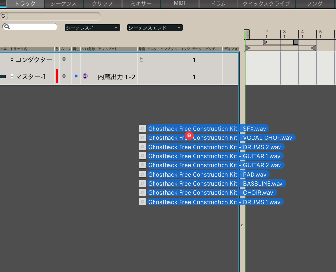Select the マスター-1 track name
This screenshot has height=272, width=336.
coord(30,77)
